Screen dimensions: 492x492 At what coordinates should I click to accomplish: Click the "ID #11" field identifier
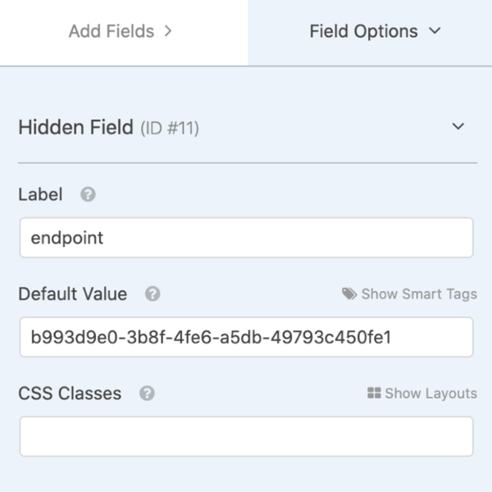(170, 128)
